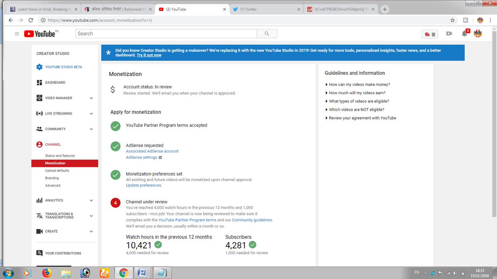Expand the Live Streaming section
The height and width of the screenshot is (279, 497).
(91, 114)
